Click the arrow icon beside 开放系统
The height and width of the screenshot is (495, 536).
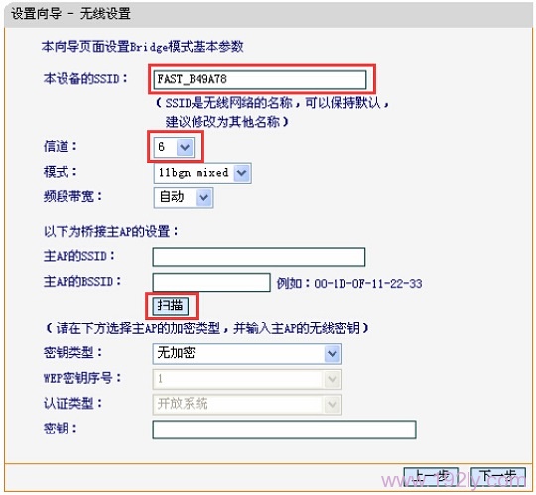333,405
